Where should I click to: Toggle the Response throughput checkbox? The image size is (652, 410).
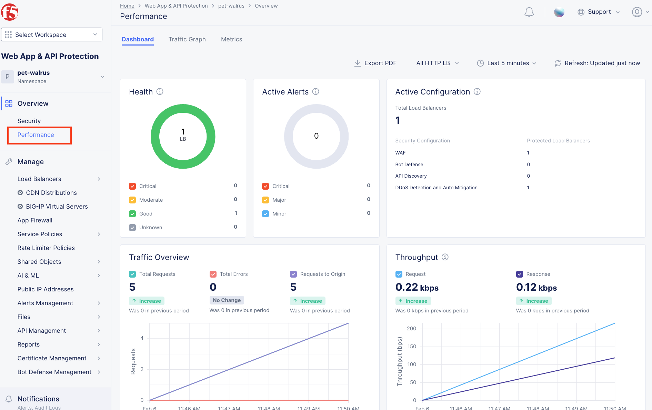520,274
